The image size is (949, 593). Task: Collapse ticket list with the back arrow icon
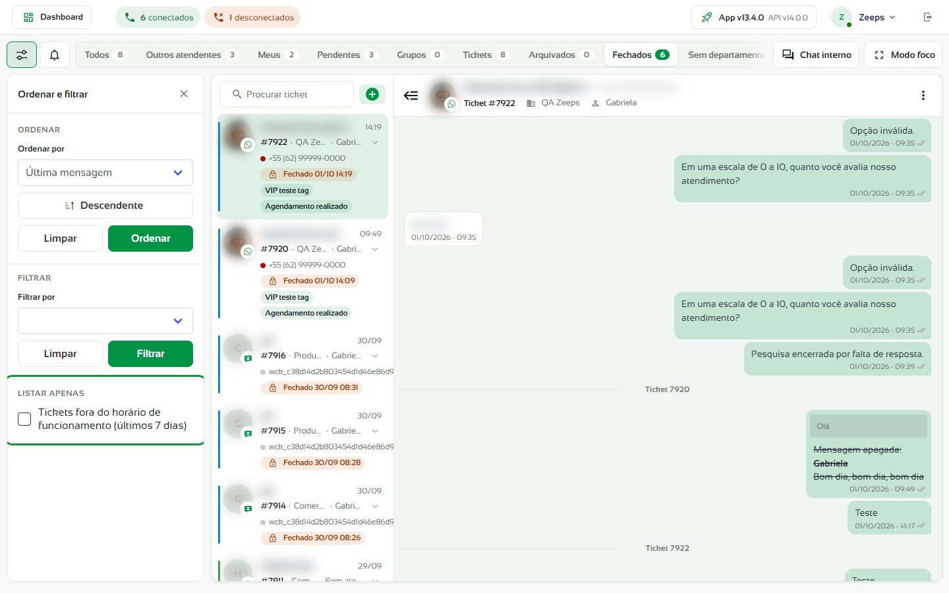[411, 96]
